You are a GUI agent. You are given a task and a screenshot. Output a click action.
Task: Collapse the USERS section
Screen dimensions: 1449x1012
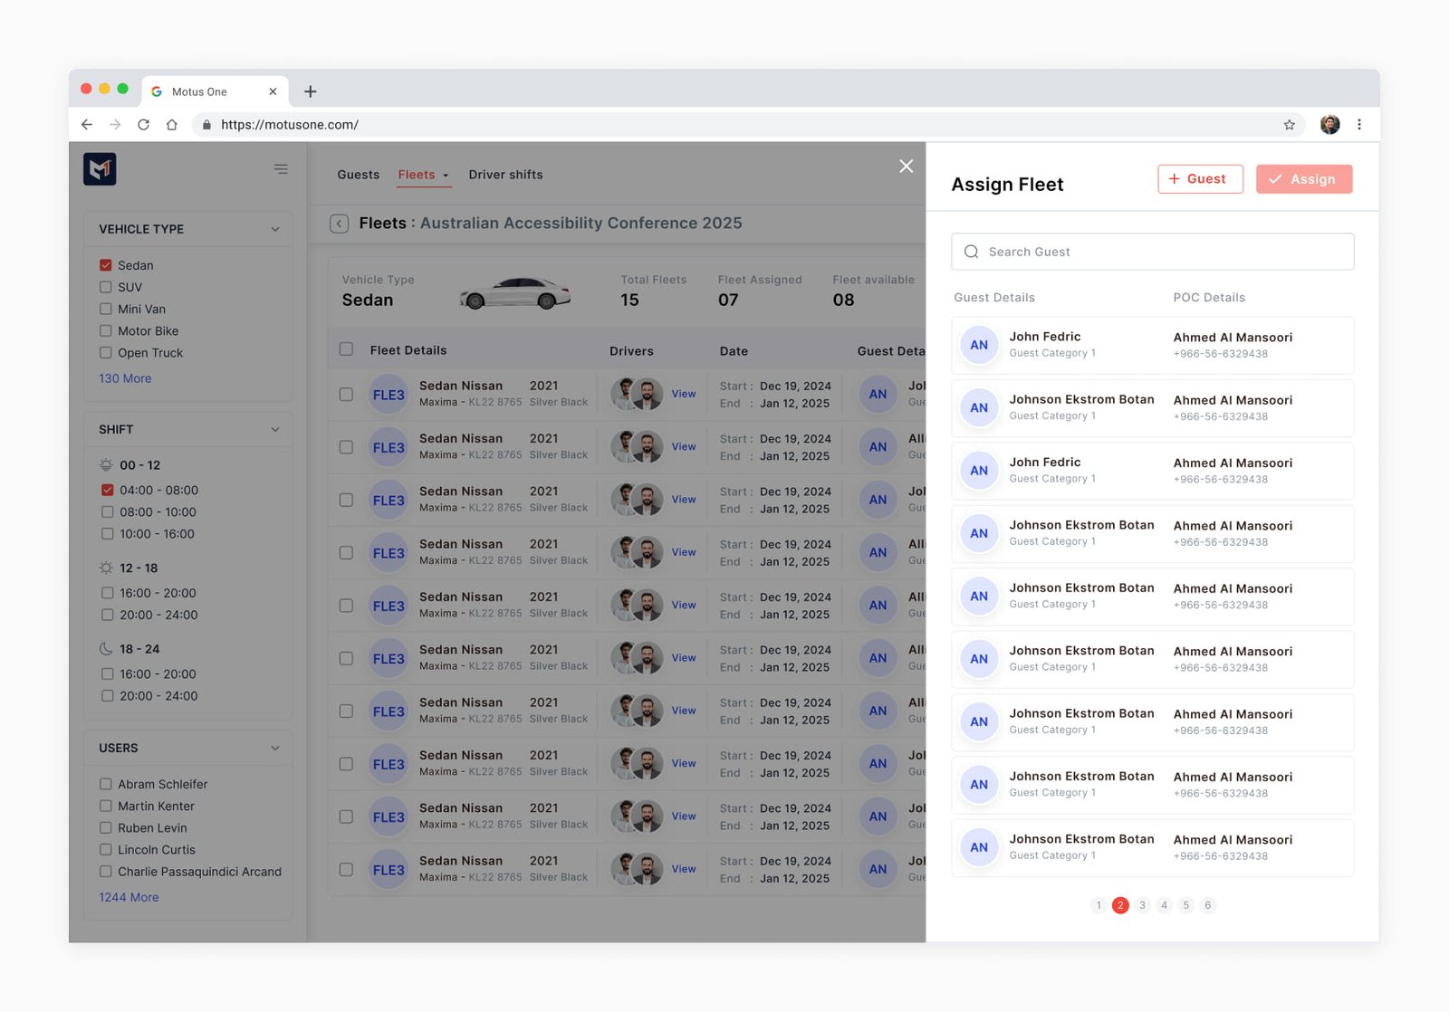(275, 748)
